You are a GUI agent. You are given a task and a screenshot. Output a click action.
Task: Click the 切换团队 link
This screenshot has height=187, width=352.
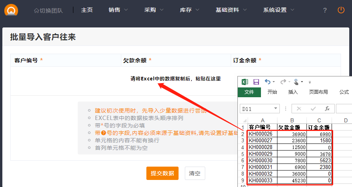tap(48, 10)
